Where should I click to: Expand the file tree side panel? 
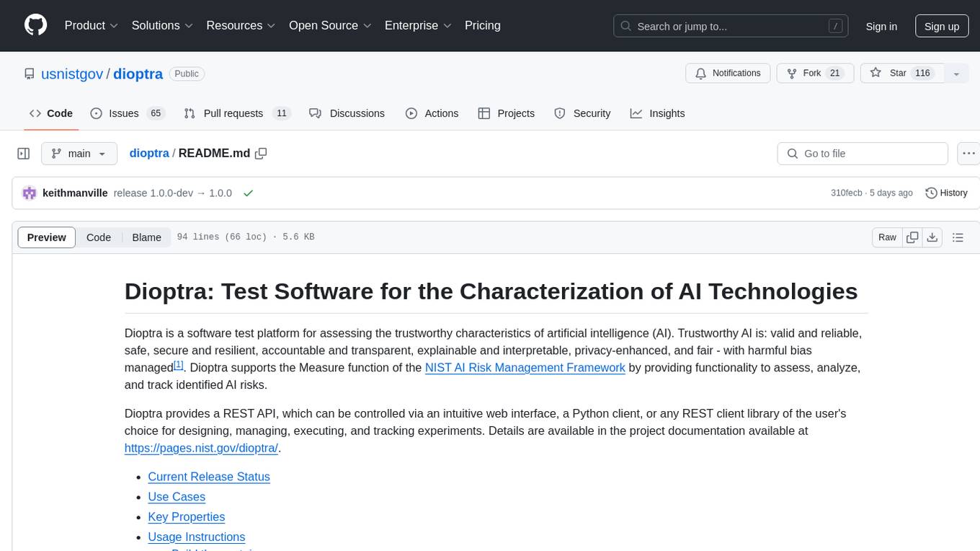(x=24, y=154)
